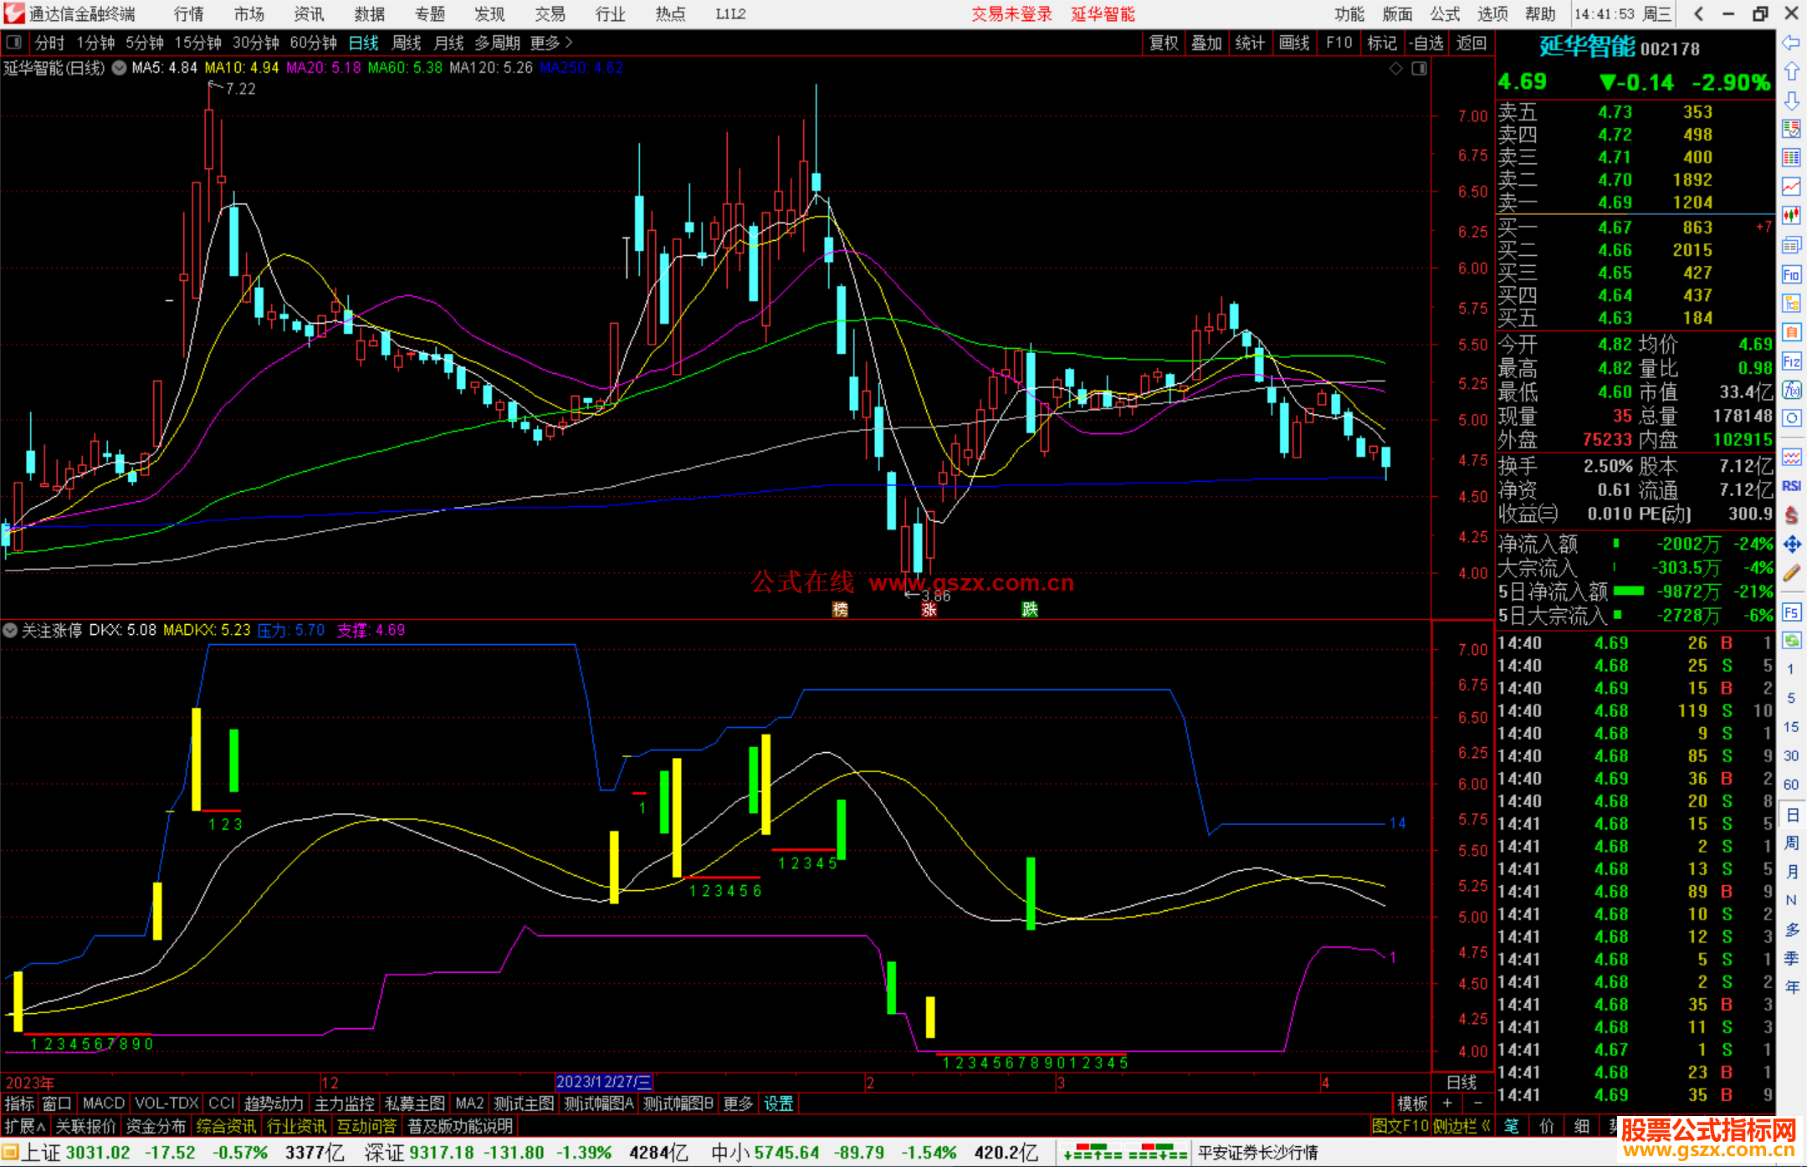Image resolution: width=1807 pixels, height=1167 pixels.
Task: Click the F10 info sidebar icon
Action: coord(1791,274)
